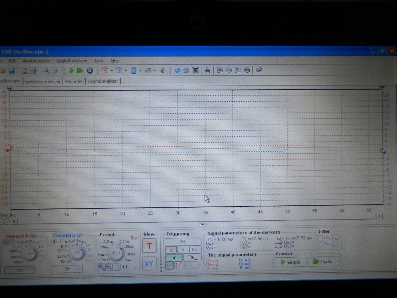This screenshot has width=397, height=298.
Task: Click the Period time base dial
Action: [x=116, y=252]
